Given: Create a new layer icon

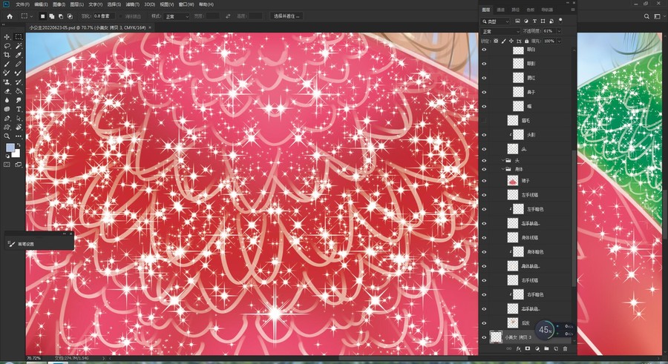Looking at the screenshot, I should (555, 348).
